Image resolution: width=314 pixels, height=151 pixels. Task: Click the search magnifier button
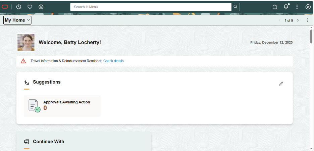(x=235, y=7)
